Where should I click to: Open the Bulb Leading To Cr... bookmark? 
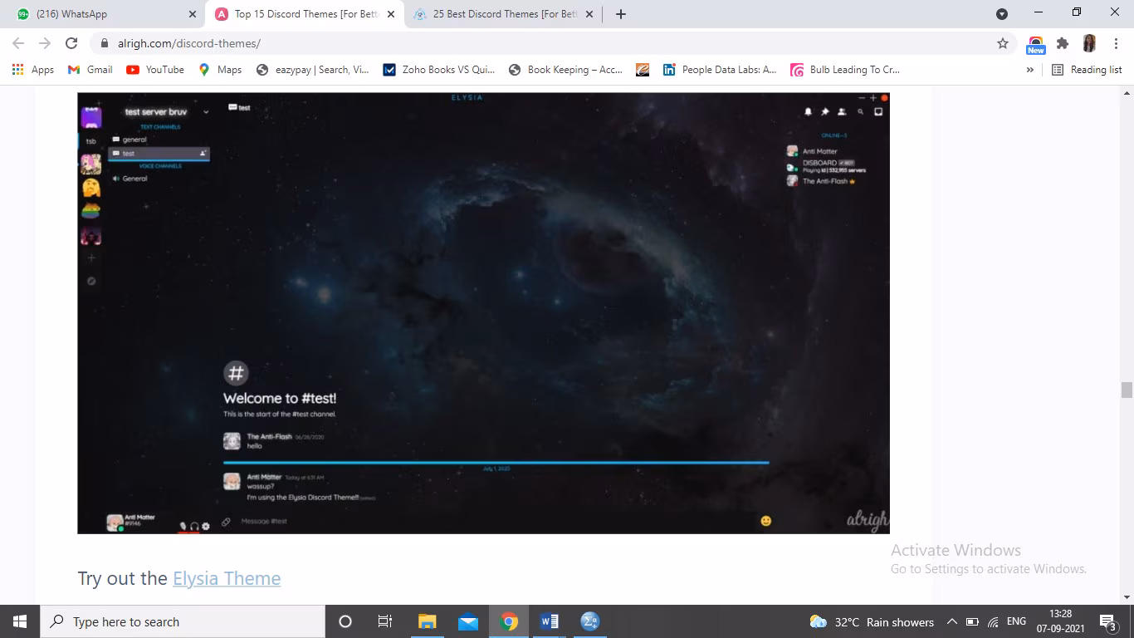pos(845,70)
